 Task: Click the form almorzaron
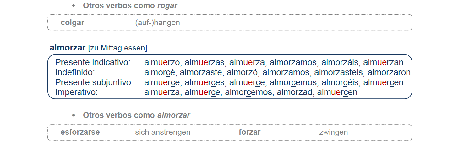389,72
